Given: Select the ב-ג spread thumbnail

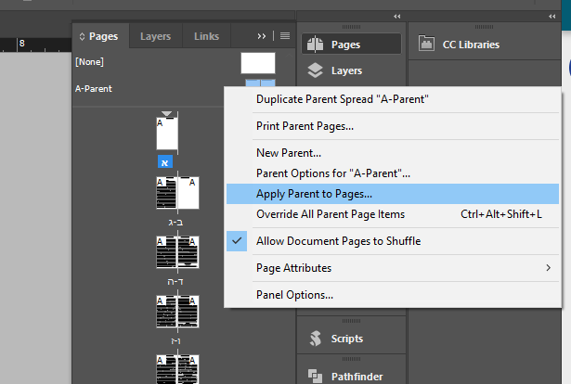Looking at the screenshot, I should 176,194.
